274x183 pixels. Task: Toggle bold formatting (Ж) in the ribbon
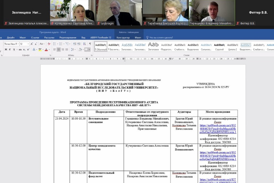(6, 50)
